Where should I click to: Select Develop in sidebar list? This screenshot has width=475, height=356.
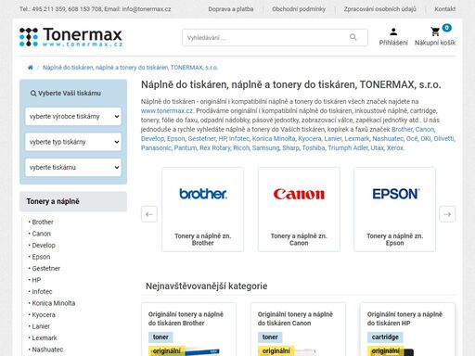pos(44,246)
